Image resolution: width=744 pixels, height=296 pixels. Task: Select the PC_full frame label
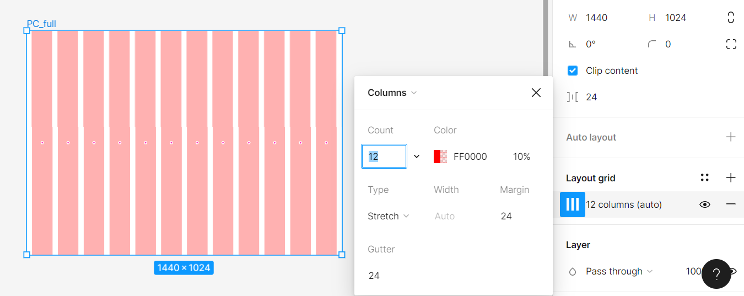point(41,24)
